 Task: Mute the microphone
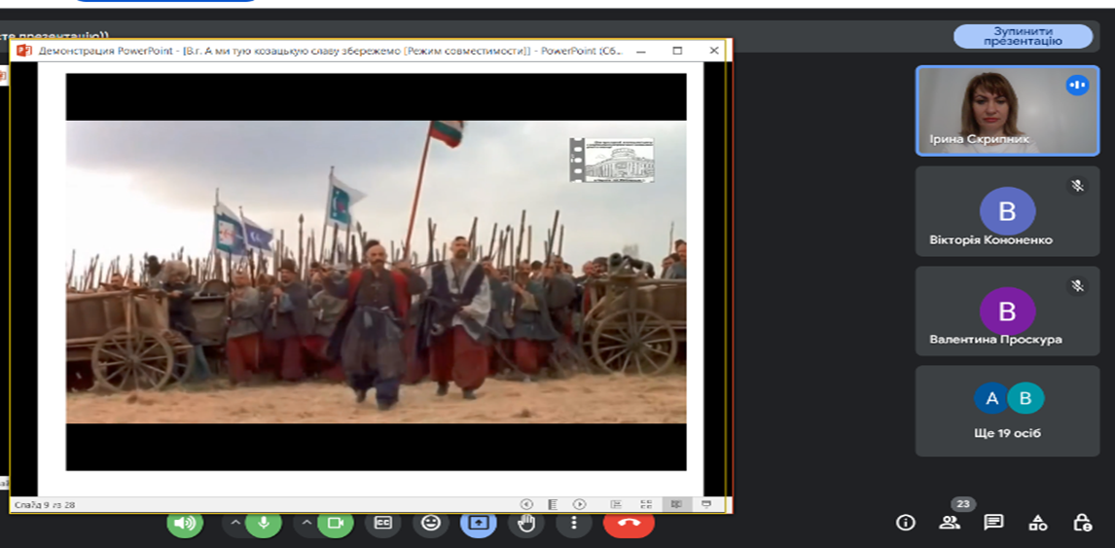[x=263, y=523]
